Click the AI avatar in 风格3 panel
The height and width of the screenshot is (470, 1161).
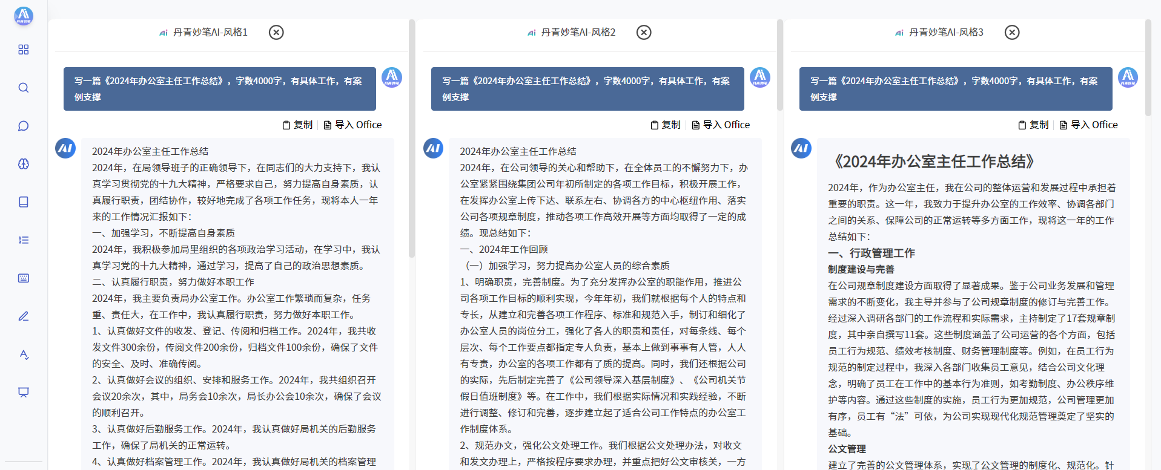pyautogui.click(x=801, y=148)
